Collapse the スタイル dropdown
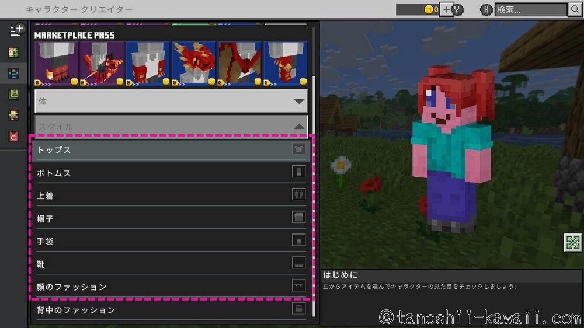Image resolution: width=584 pixels, height=328 pixels. [x=171, y=127]
